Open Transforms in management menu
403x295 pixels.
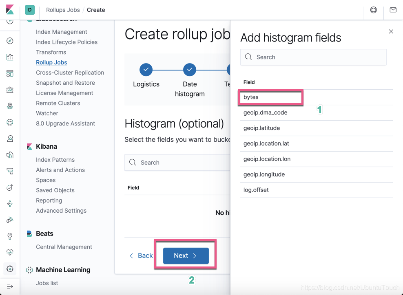pos(51,52)
